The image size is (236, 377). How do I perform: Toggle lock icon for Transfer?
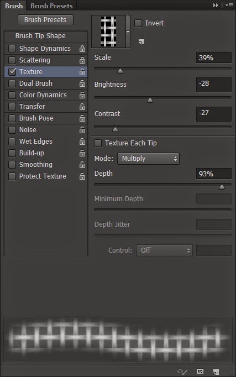coord(82,107)
